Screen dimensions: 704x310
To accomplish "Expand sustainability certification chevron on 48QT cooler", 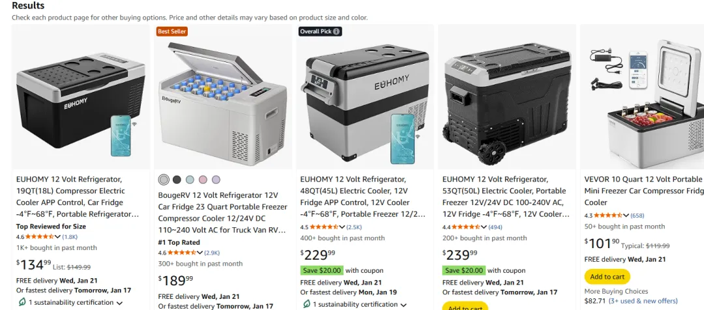I will pos(403,305).
